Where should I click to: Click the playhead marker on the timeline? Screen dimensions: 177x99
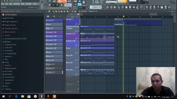[x=124, y=16]
